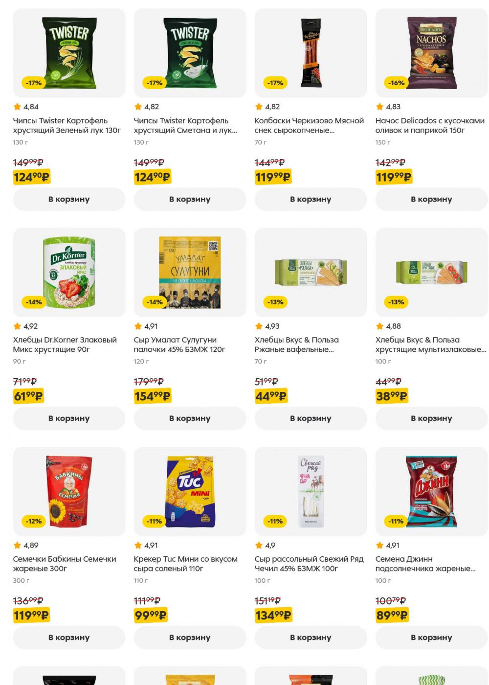The height and width of the screenshot is (685, 489).
Task: Click -11% badge on Джинн seeds image
Action: pyautogui.click(x=396, y=522)
